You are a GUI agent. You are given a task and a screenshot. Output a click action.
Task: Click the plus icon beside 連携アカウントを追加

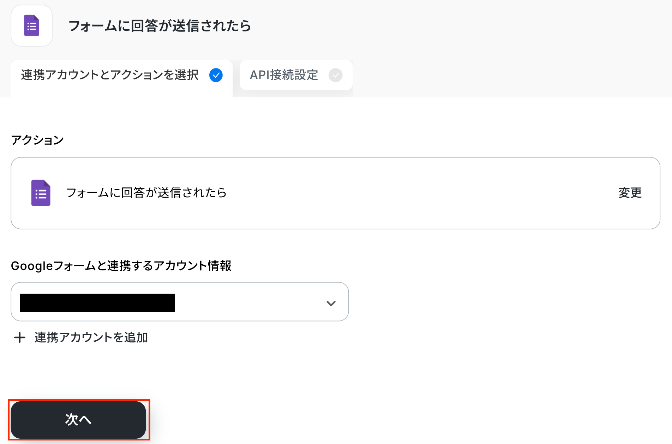[19, 338]
